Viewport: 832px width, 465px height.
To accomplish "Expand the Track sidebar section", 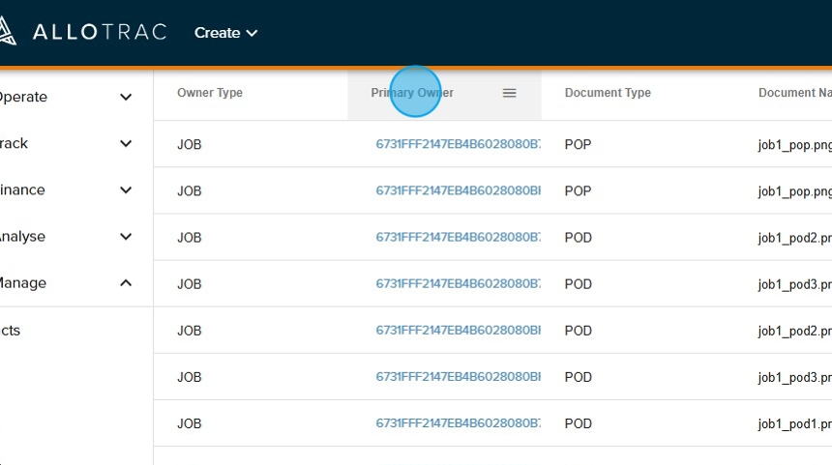I will coord(125,143).
